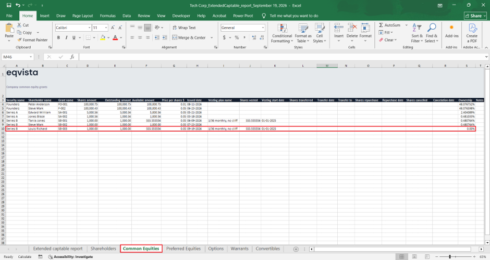Image resolution: width=490 pixels, height=260 pixels.
Task: Open the Preferred Equities sheet tab
Action: click(x=183, y=249)
